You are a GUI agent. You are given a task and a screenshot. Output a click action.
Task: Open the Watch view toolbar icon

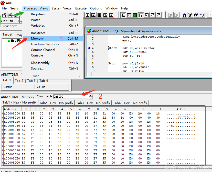(93, 15)
